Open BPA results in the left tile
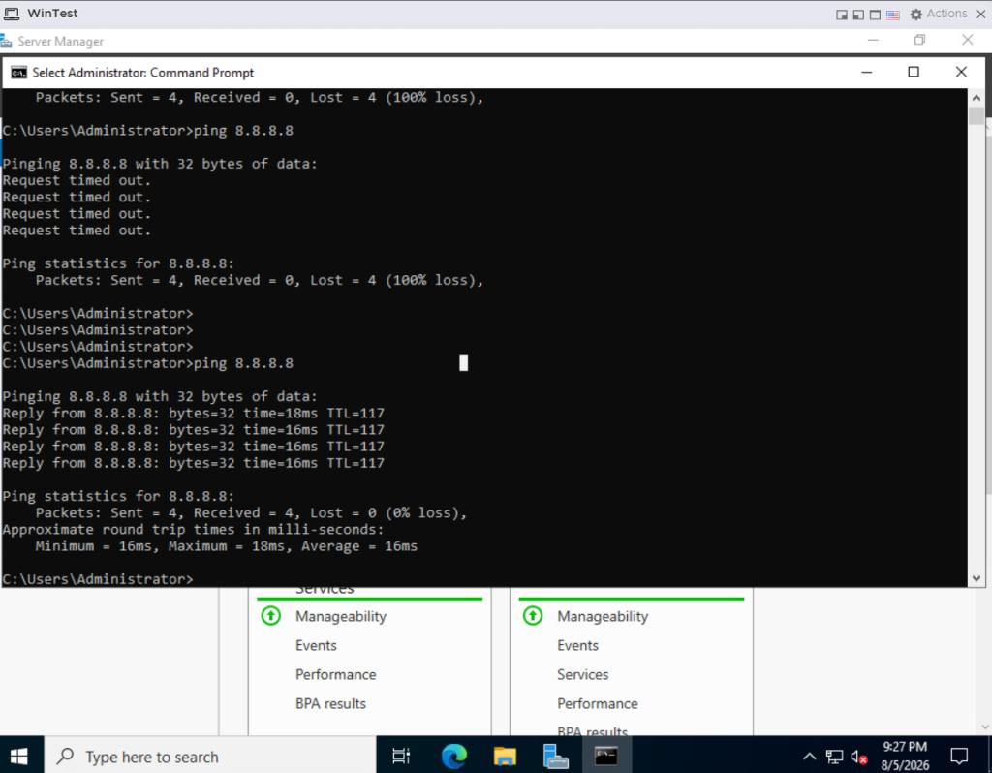Image resolution: width=992 pixels, height=773 pixels. tap(330, 704)
